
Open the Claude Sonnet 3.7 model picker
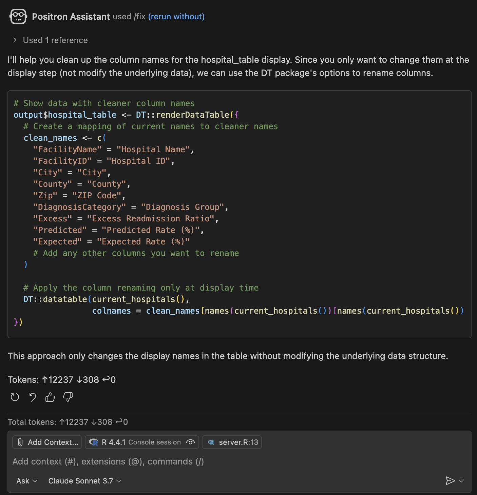point(85,481)
